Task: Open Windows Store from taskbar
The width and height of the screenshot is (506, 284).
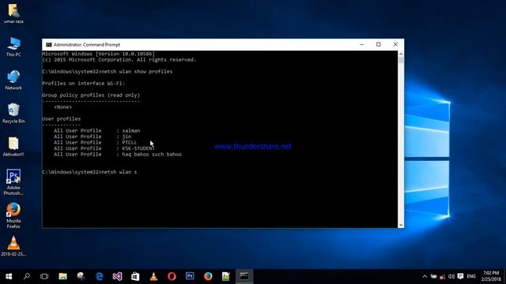Action: point(135,276)
